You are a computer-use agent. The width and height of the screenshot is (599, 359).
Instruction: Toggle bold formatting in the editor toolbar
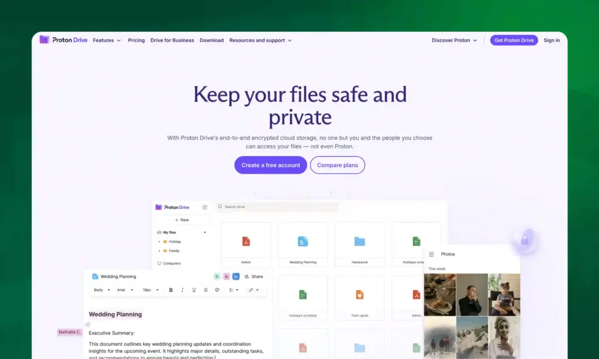coord(171,290)
